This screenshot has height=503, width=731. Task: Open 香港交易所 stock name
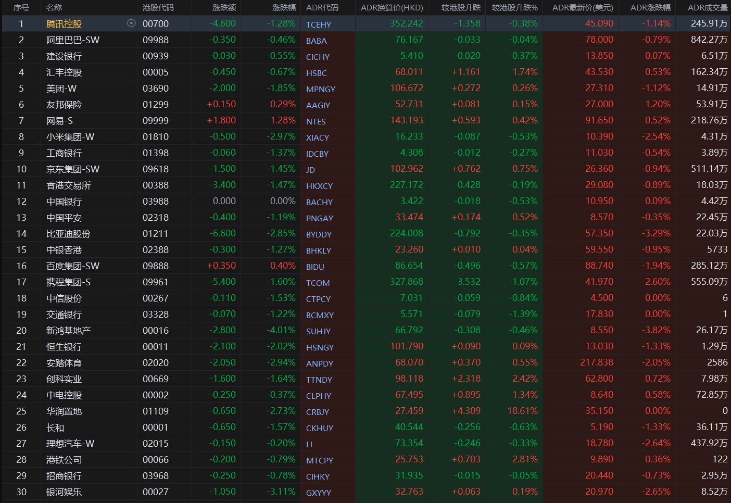(x=68, y=185)
